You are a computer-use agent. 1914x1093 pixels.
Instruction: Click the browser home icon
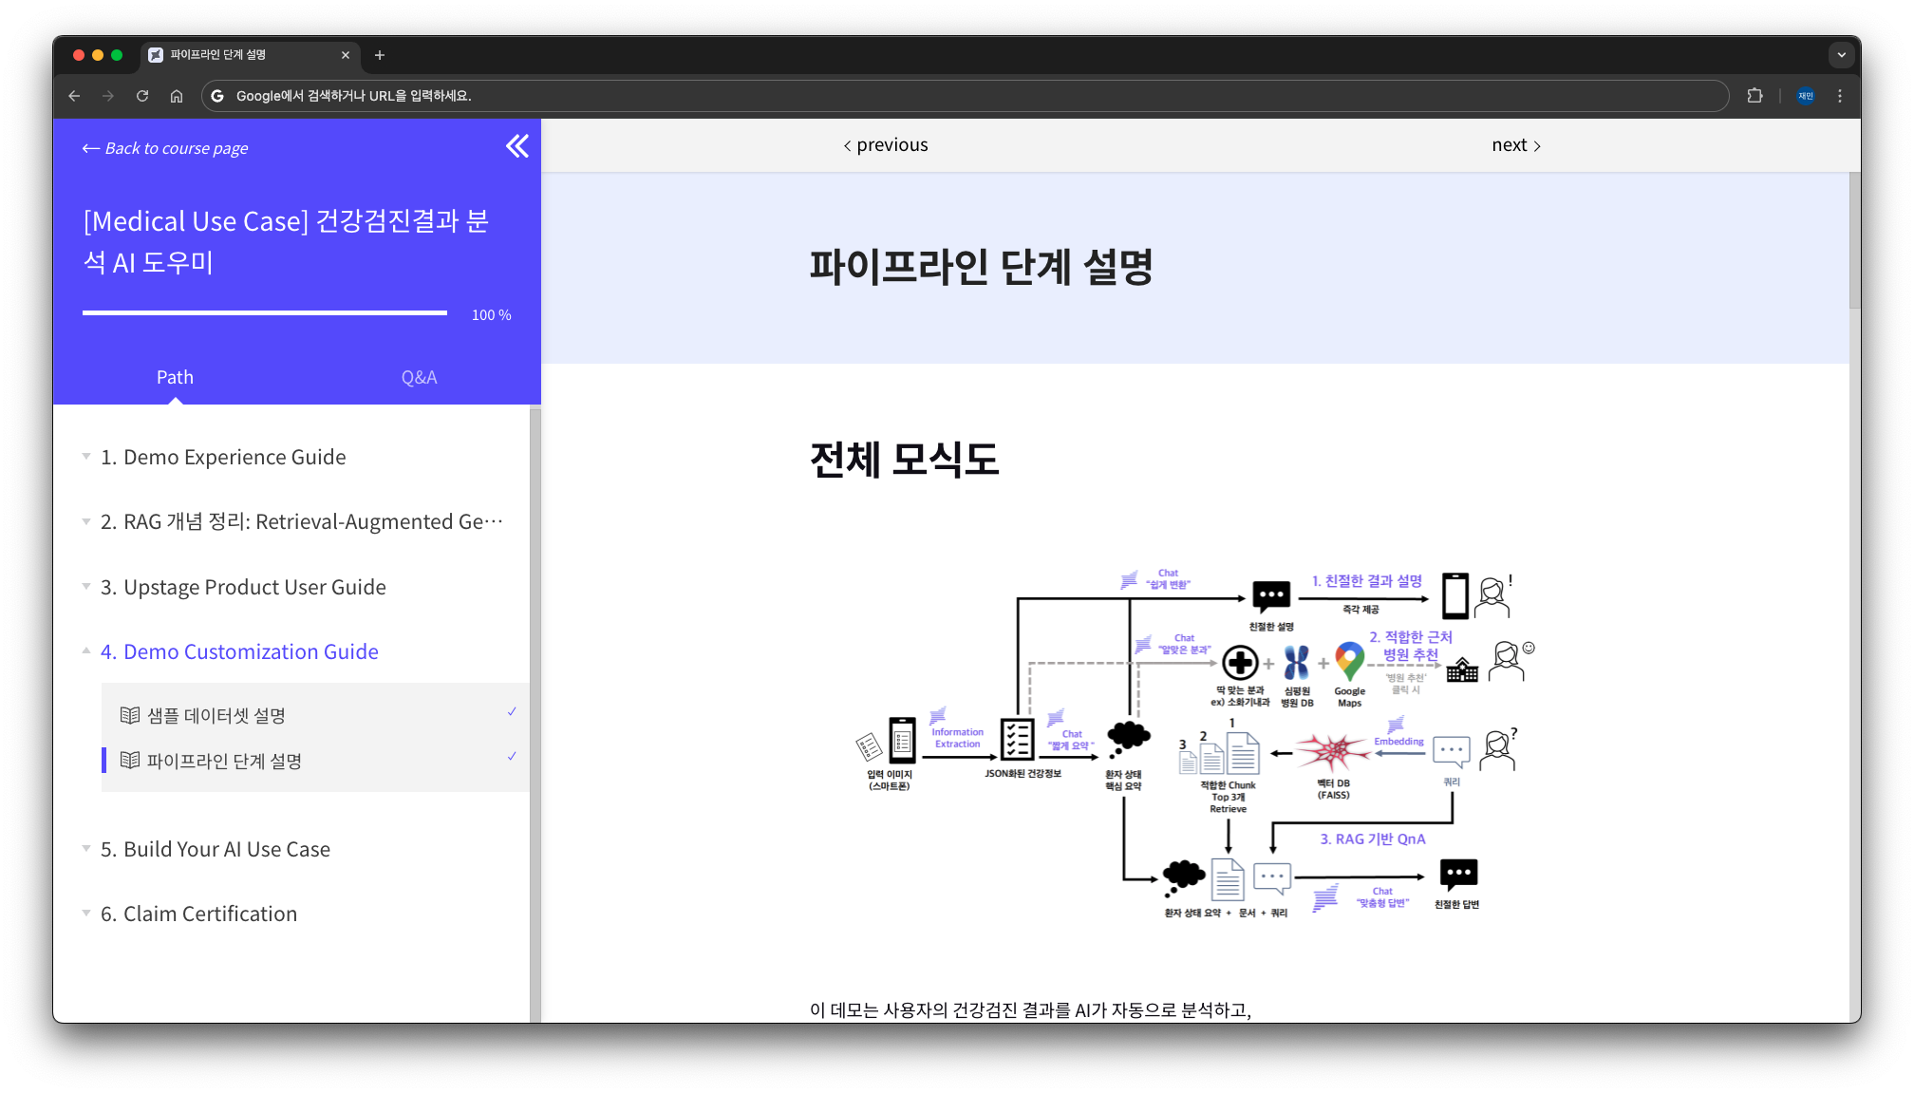click(177, 96)
